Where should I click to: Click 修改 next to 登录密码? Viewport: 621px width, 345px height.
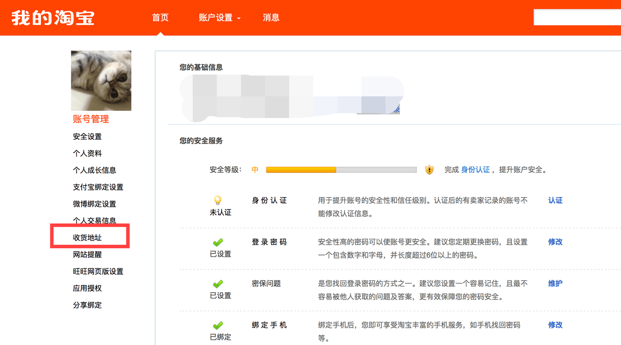tap(555, 242)
